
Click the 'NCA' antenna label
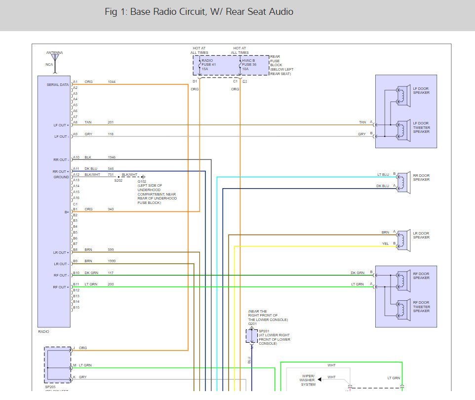coord(49,64)
